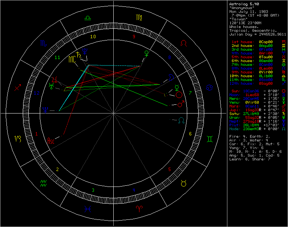Click the blue crescent Moon glyph

172,77
